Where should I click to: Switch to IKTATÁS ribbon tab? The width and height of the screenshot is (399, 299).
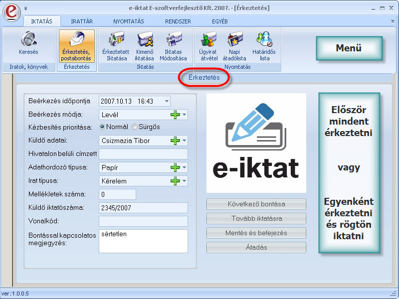pos(42,21)
